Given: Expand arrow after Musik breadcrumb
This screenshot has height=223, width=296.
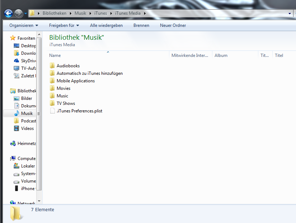Looking at the screenshot, I should 90,13.
